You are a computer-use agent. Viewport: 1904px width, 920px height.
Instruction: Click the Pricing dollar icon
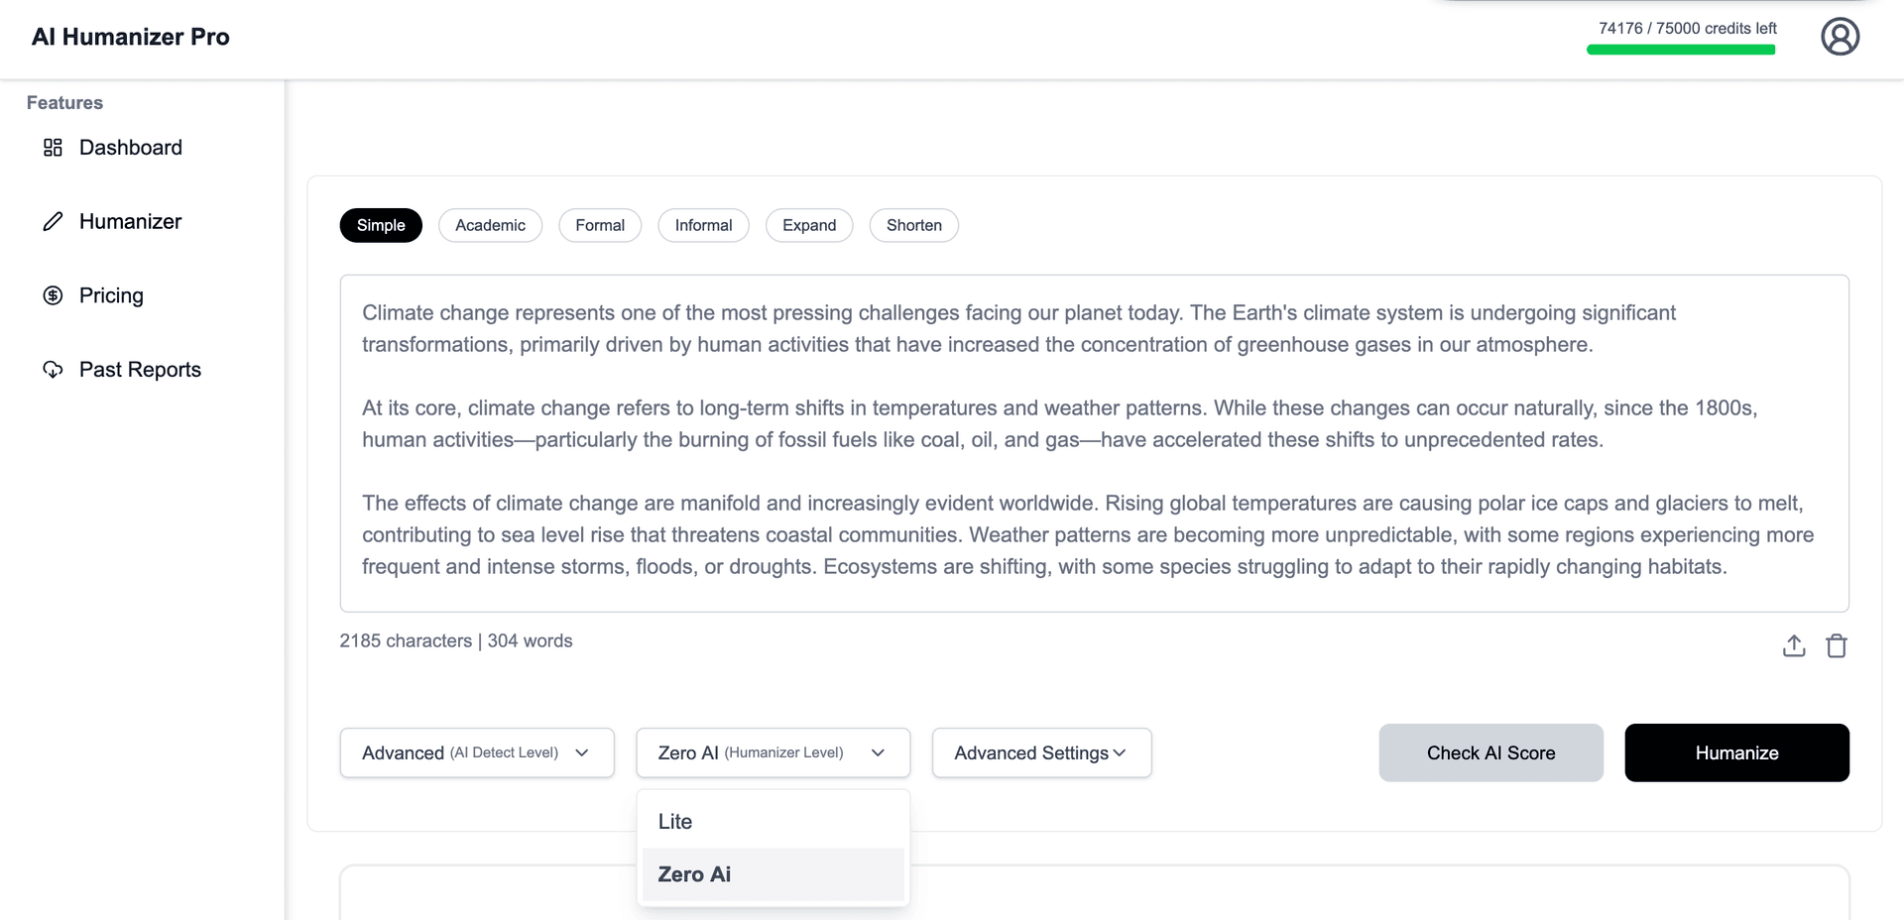pyautogui.click(x=53, y=295)
